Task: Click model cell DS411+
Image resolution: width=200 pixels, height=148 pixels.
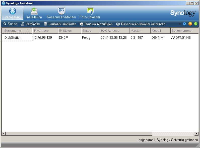Action: 157,37
